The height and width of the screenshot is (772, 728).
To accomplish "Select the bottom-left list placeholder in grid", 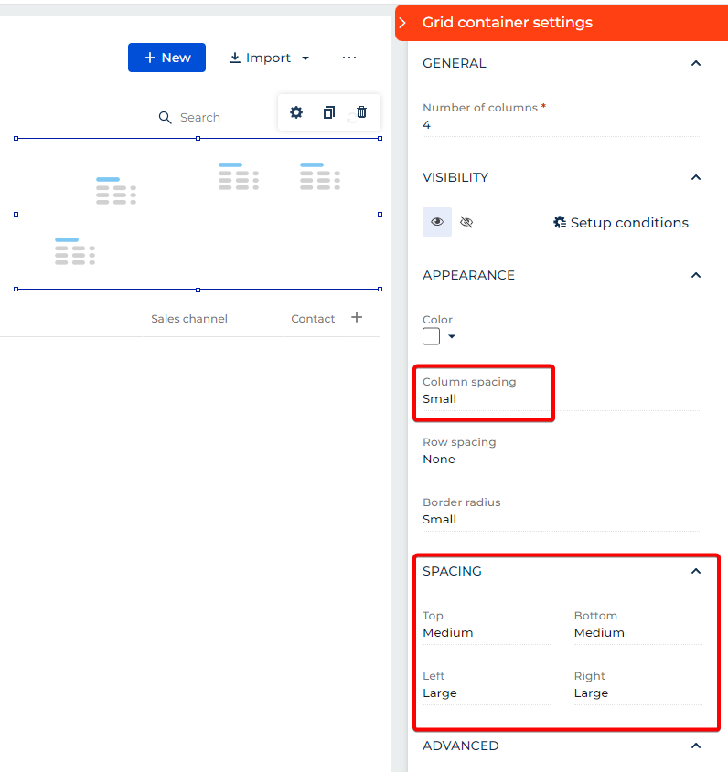I will point(75,251).
